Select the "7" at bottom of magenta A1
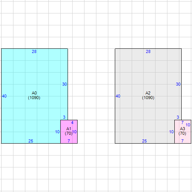Image resolution: width=192 pixels, height=192 pixels. point(69,141)
